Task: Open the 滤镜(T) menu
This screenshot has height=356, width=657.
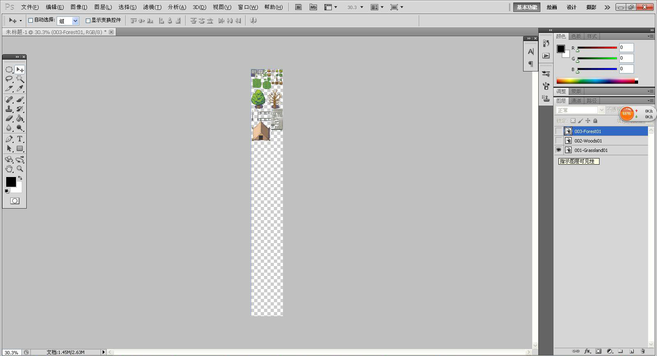Action: [152, 7]
